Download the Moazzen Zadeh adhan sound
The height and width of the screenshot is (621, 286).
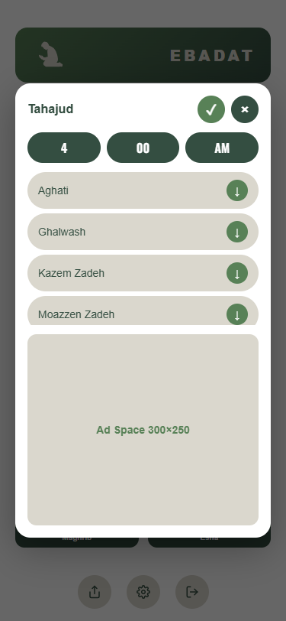tap(237, 314)
